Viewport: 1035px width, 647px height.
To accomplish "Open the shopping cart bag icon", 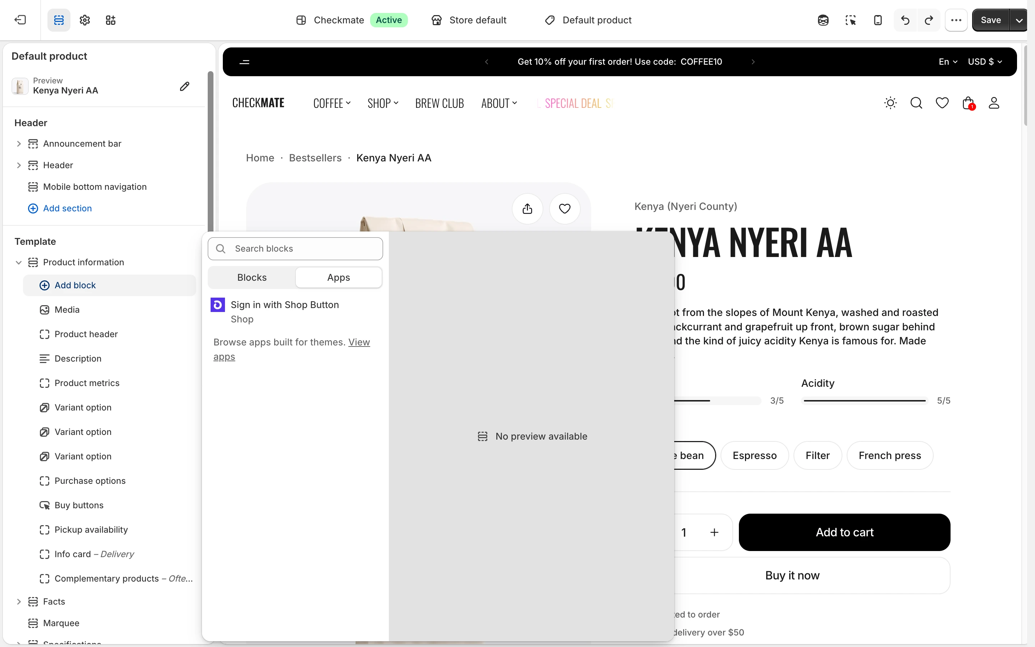I will point(968,103).
